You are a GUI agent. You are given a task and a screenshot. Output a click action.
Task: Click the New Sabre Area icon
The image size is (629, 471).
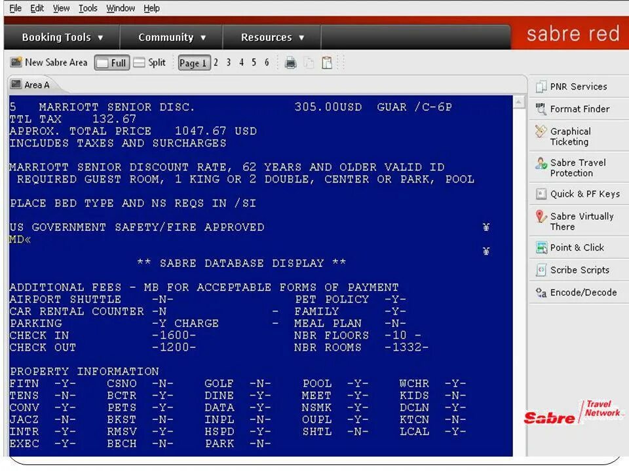16,62
